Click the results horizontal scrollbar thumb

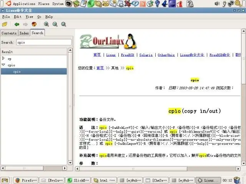[x=24, y=168]
